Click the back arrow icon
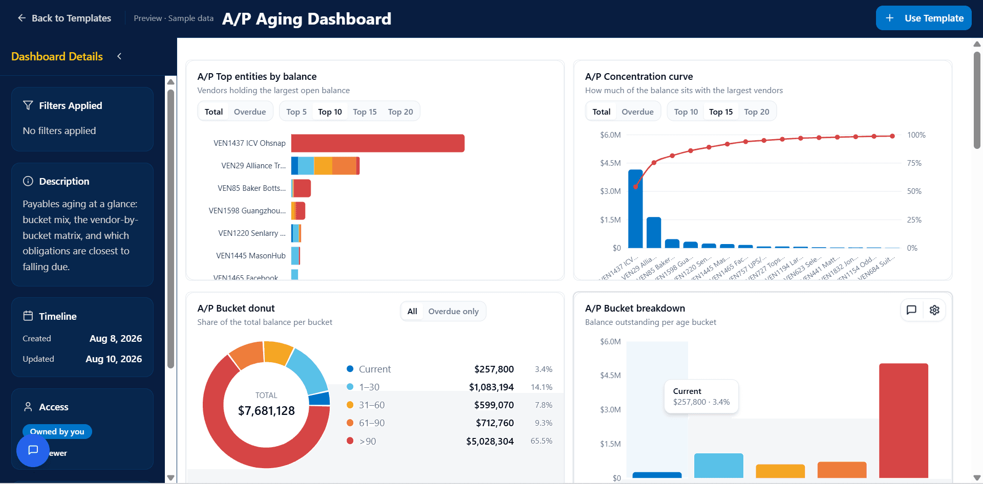The image size is (983, 484). coord(22,18)
